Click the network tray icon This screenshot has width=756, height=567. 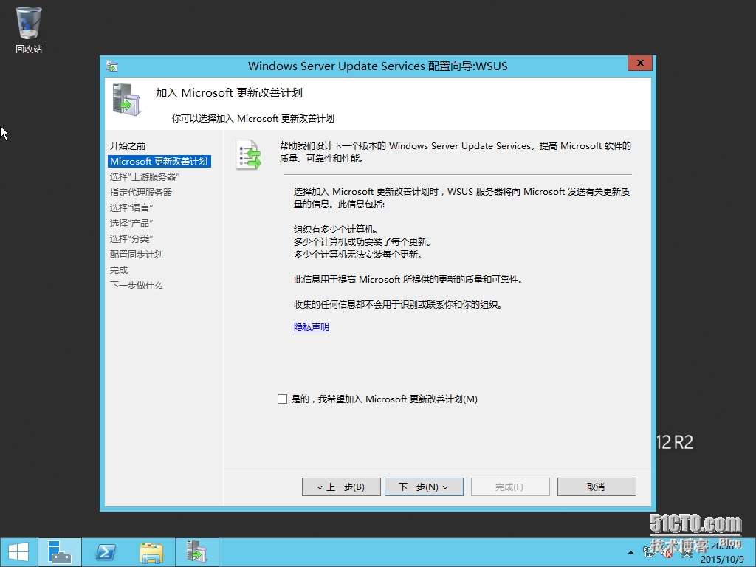[x=648, y=551]
